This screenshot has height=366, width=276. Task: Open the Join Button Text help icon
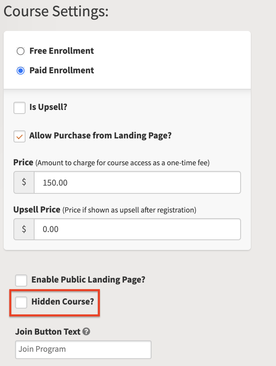pos(86,331)
